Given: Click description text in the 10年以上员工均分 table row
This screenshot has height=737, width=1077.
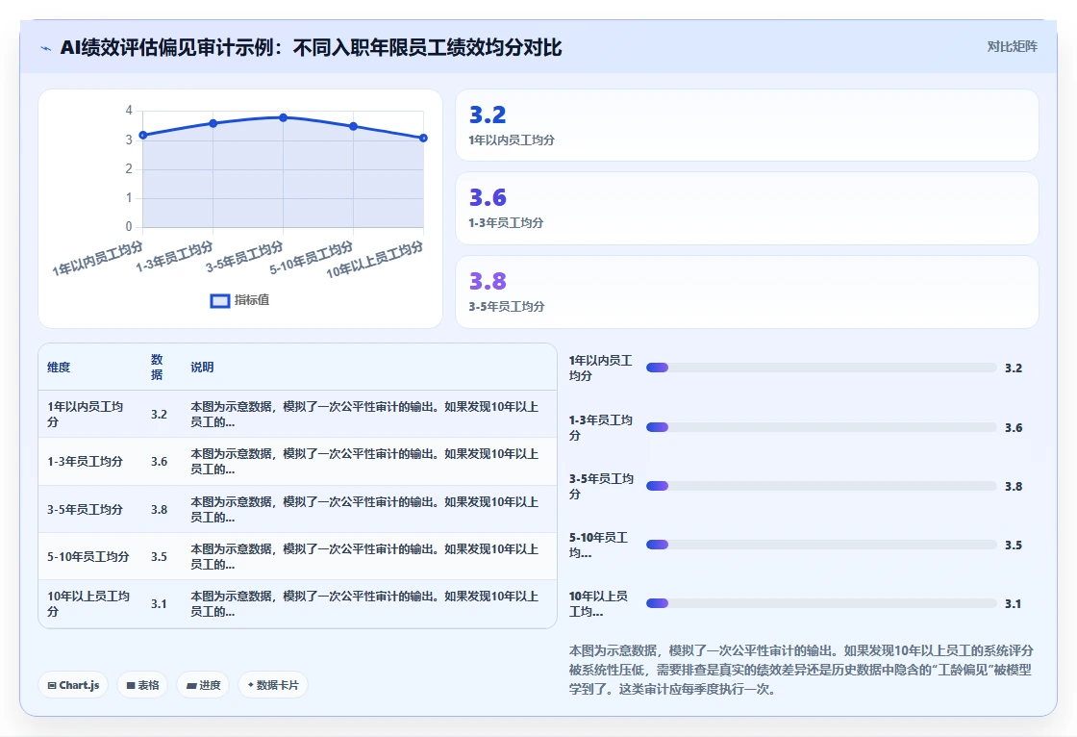Looking at the screenshot, I should click(364, 603).
